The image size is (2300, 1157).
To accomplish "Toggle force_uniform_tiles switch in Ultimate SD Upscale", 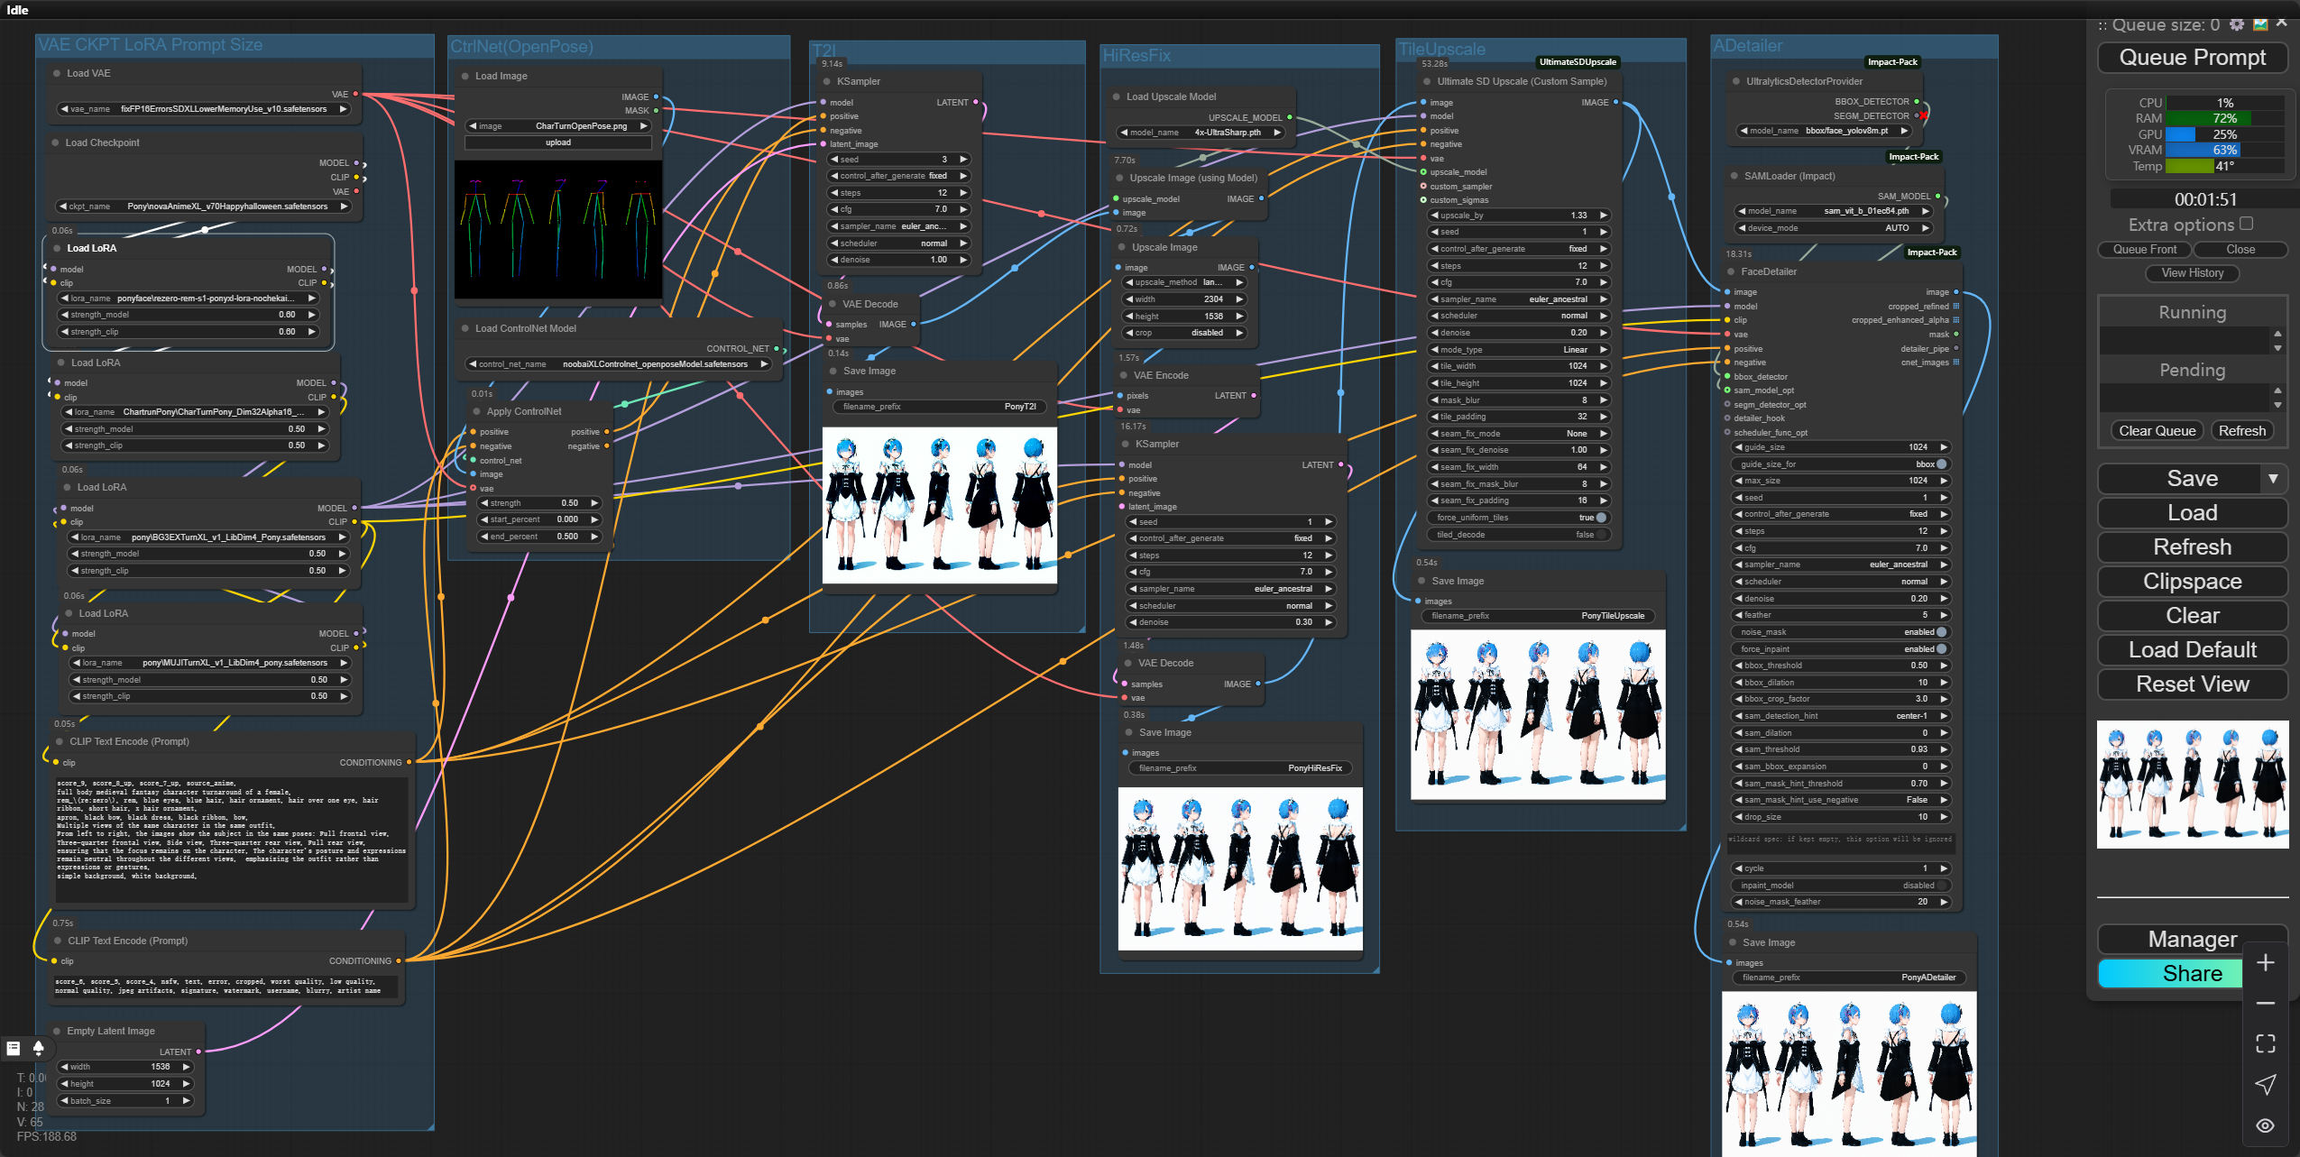I will click(1601, 518).
